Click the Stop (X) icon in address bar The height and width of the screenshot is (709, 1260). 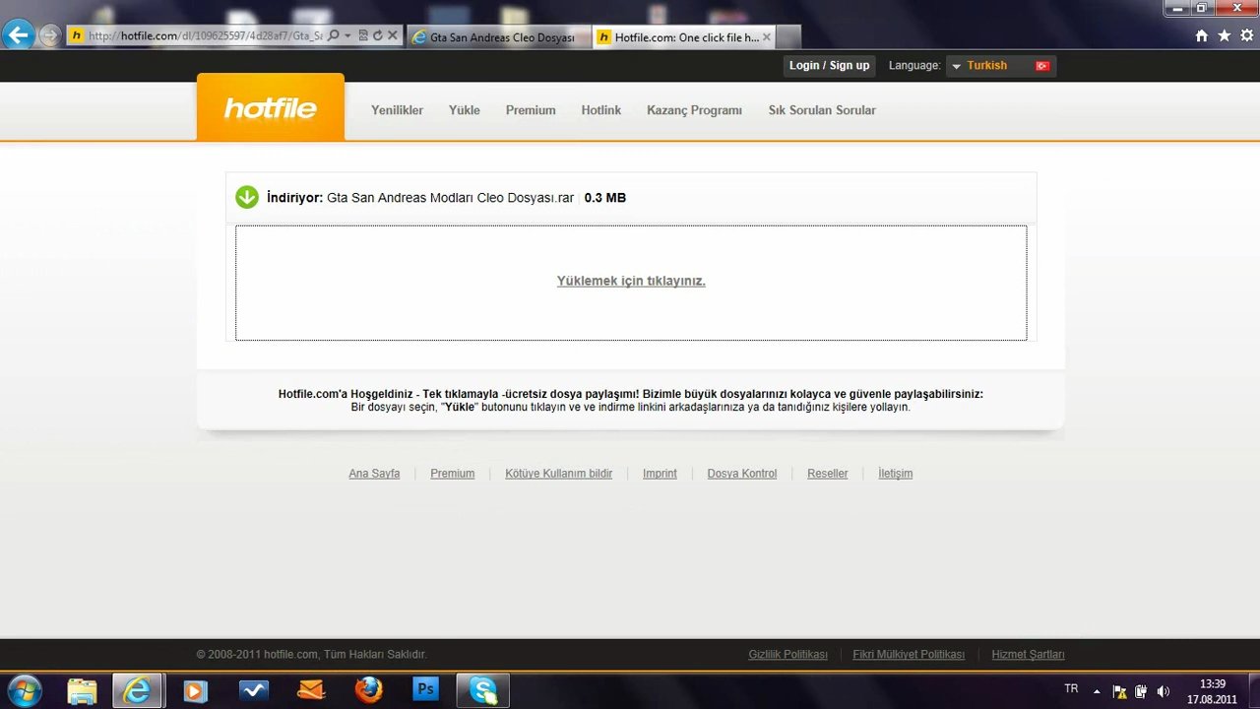pyautogui.click(x=393, y=35)
